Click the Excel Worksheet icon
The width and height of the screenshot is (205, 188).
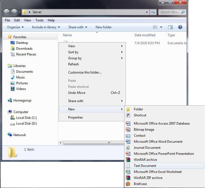128,172
